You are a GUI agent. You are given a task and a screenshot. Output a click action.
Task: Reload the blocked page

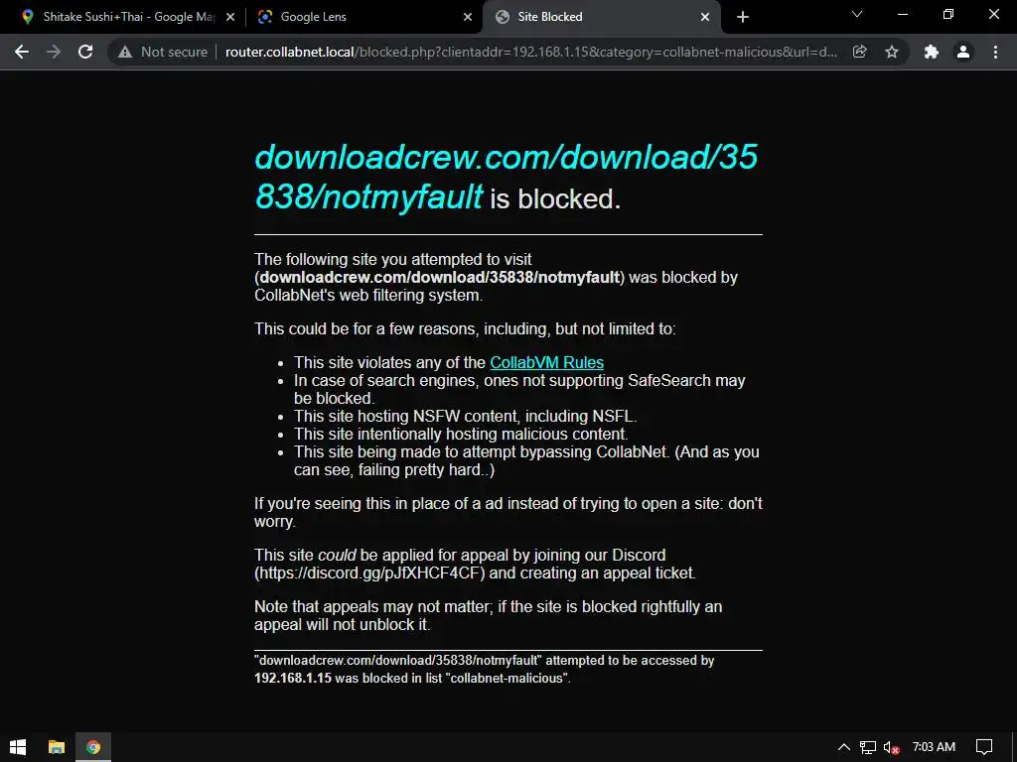pos(85,52)
